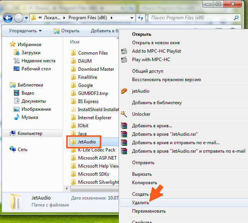Viewport: 248px width, 223px height.
Task: Select the Microsoft Silverlight folder
Action: pyautogui.click(x=95, y=182)
